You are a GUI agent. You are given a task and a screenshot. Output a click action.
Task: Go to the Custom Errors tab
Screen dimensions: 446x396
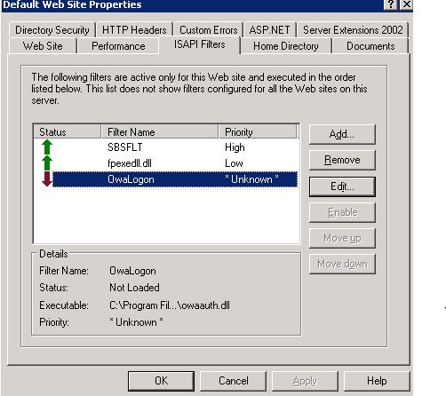click(209, 30)
